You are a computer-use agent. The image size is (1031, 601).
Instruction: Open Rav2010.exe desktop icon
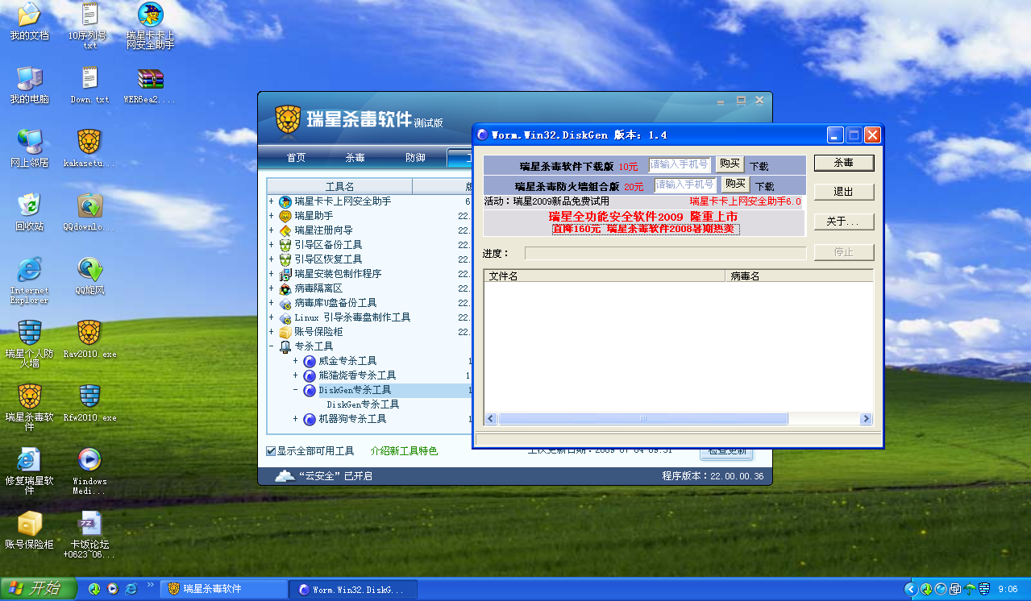click(x=89, y=339)
